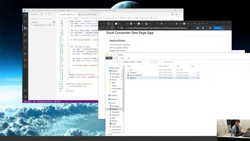Select the input.xlsx file row

(163, 78)
